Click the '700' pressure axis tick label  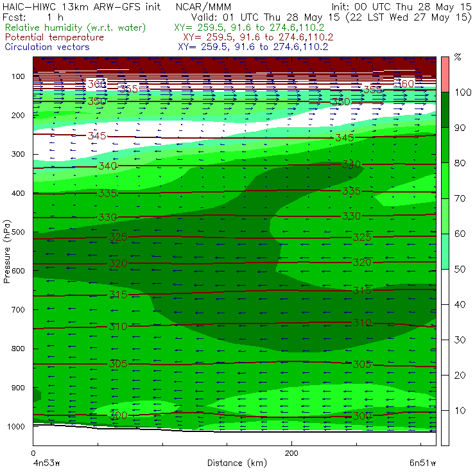(x=18, y=309)
